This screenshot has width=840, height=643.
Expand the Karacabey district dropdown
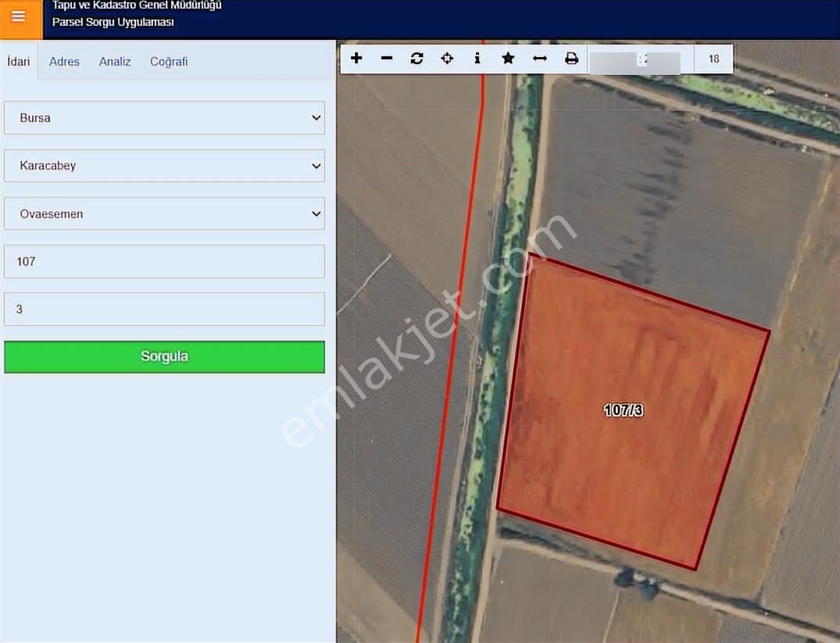point(164,166)
